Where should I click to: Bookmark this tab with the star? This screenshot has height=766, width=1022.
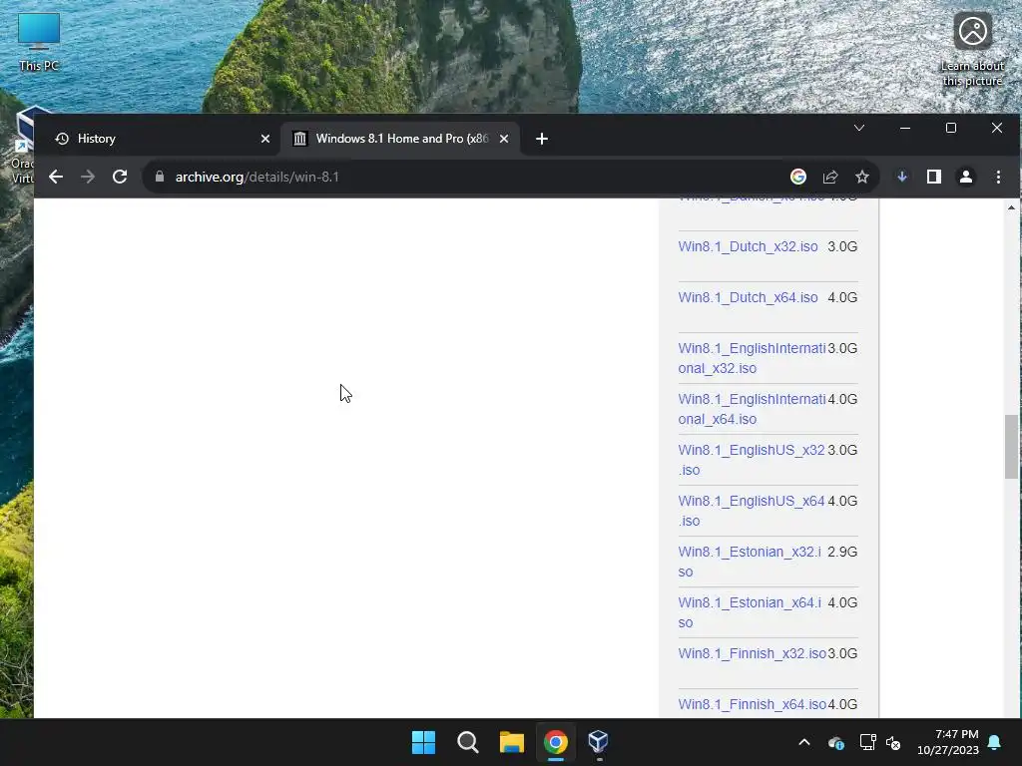[x=862, y=177]
